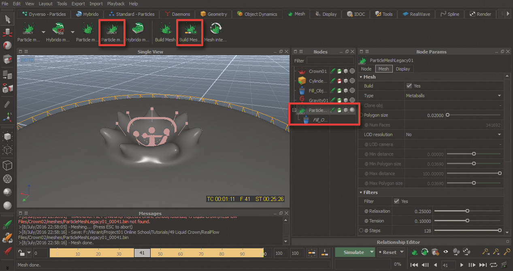Click the cube display icon in left toolbar
513x271 pixels.
click(x=7, y=165)
